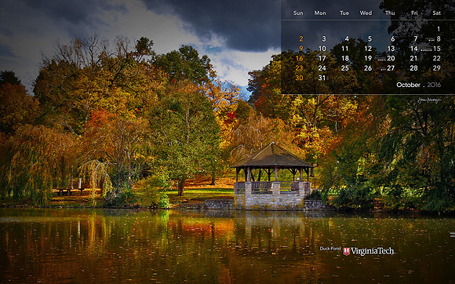This screenshot has height=284, width=455.
Task: Pick calendar date 26
Action: coord(368,68)
